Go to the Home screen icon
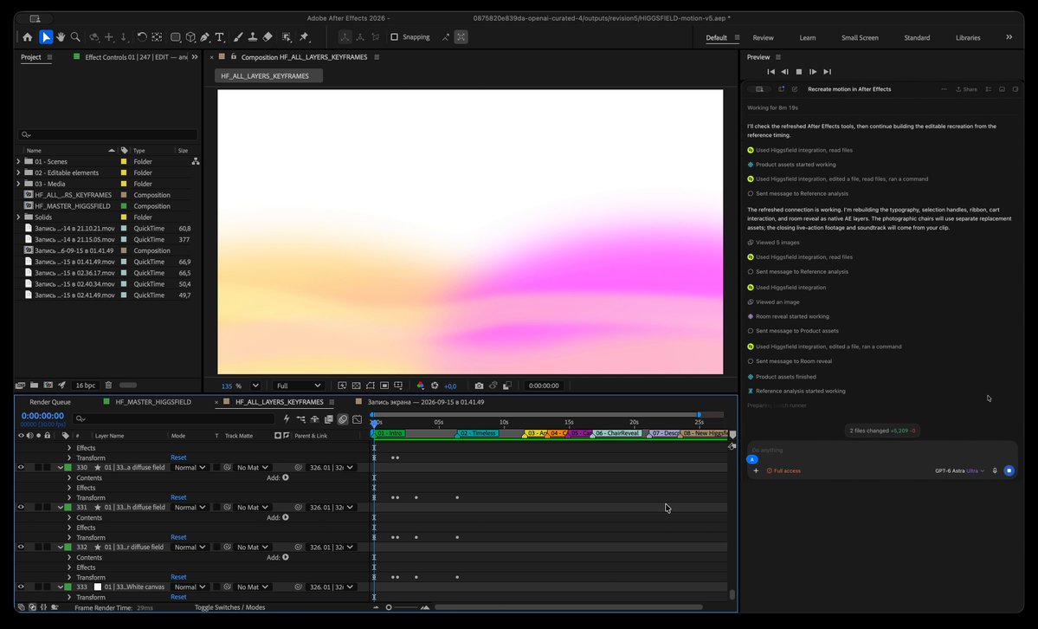The width and height of the screenshot is (1038, 629). pyautogui.click(x=27, y=37)
